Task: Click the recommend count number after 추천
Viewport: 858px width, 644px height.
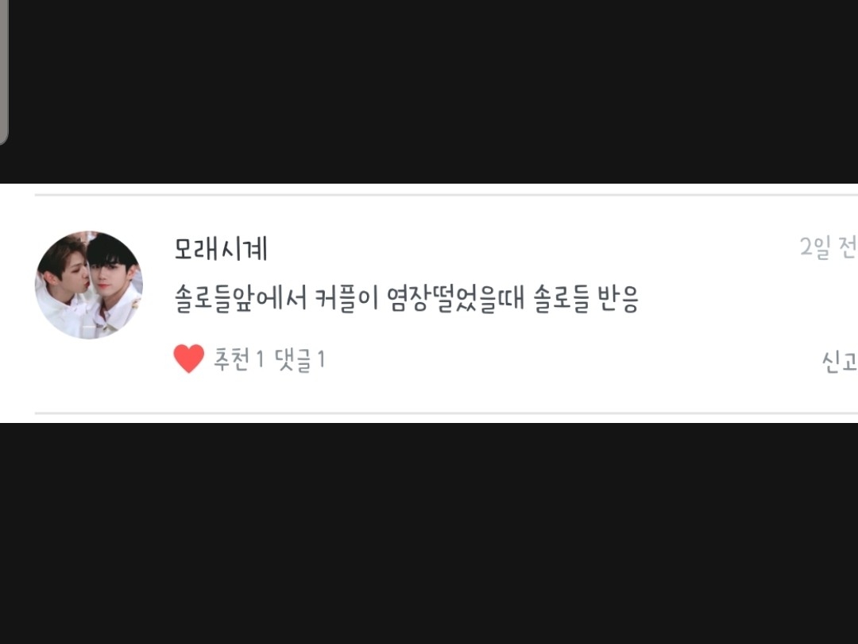Action: [260, 360]
